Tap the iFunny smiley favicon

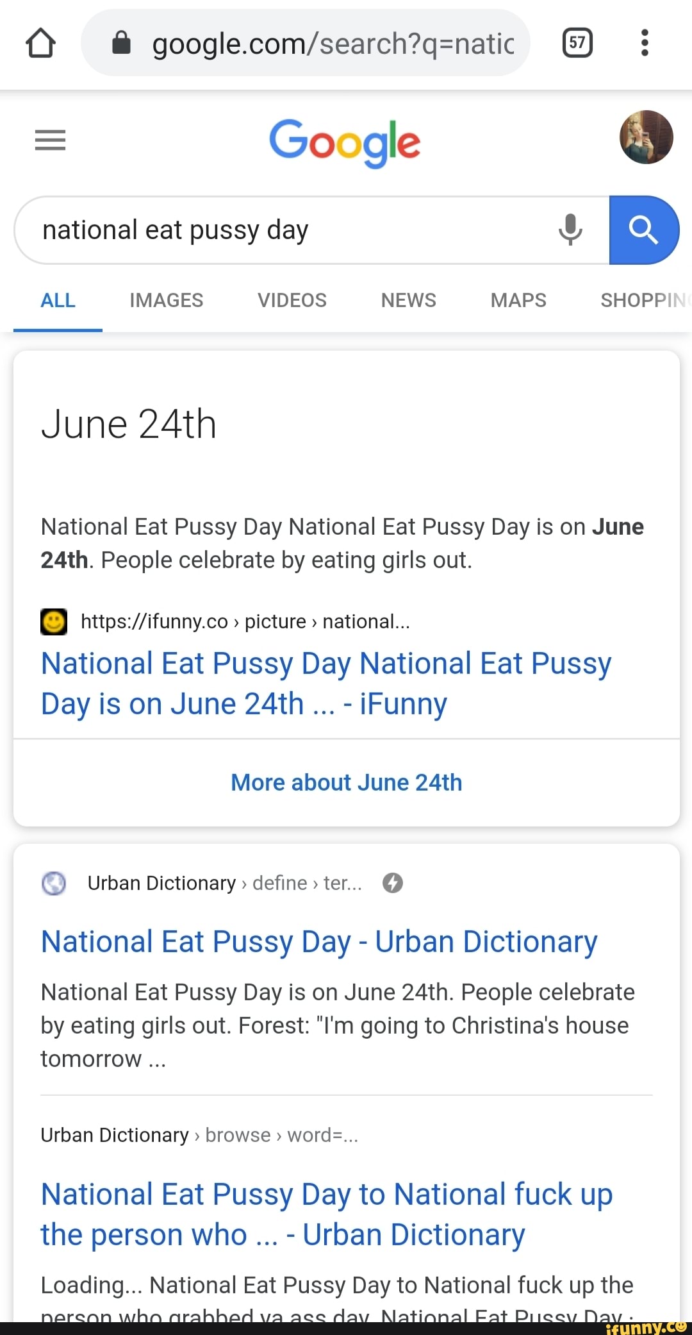[54, 621]
